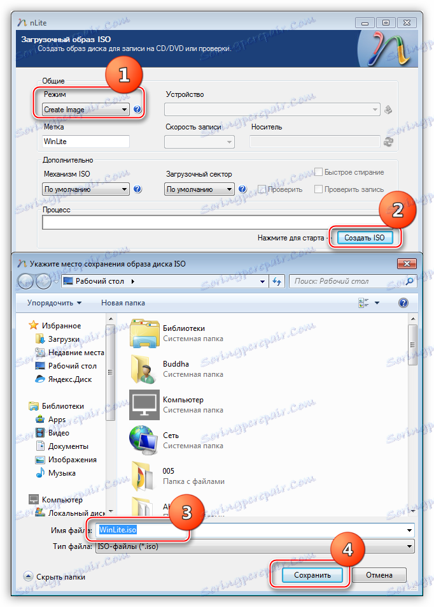Click the Процесс progress bar
The height and width of the screenshot is (607, 434).
[216, 223]
